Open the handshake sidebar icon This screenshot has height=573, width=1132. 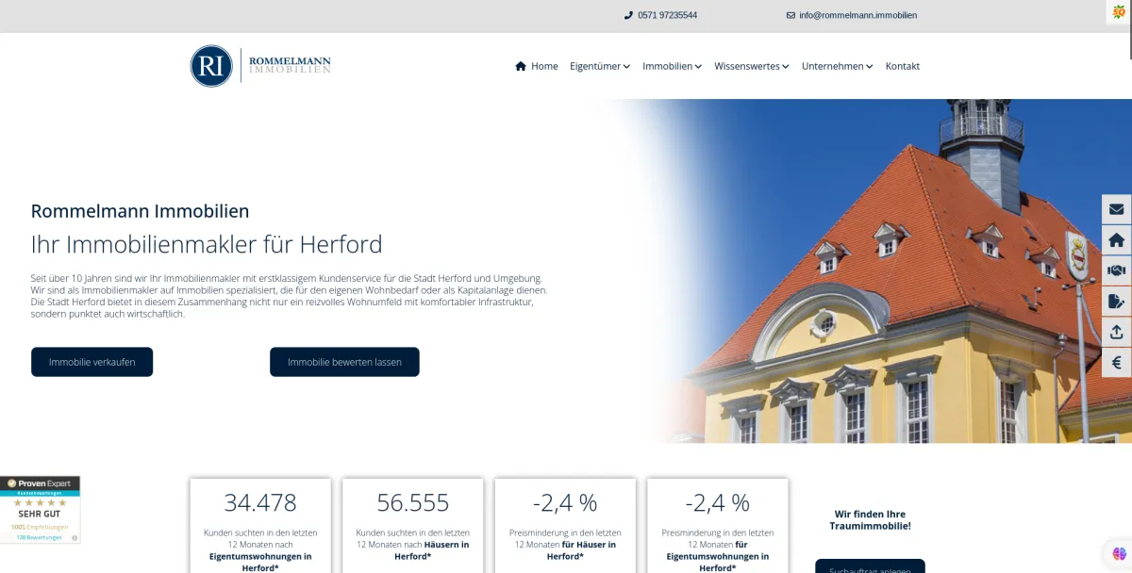[1117, 270]
